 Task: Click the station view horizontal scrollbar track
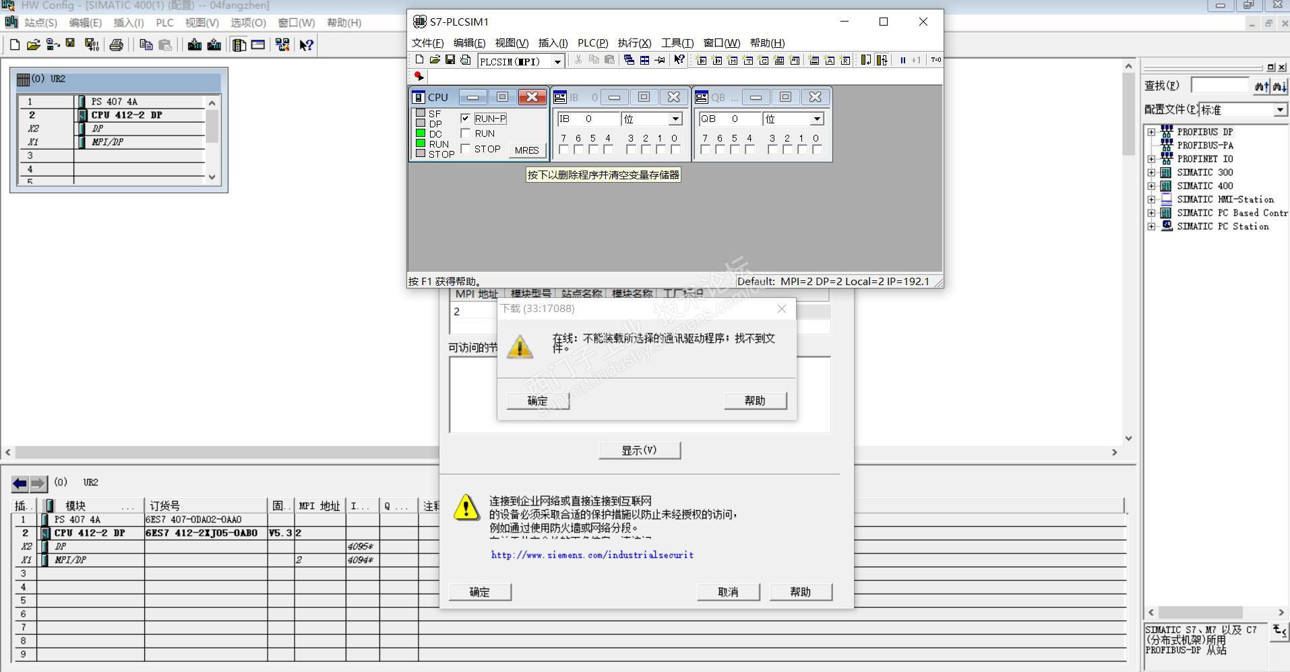[561, 452]
